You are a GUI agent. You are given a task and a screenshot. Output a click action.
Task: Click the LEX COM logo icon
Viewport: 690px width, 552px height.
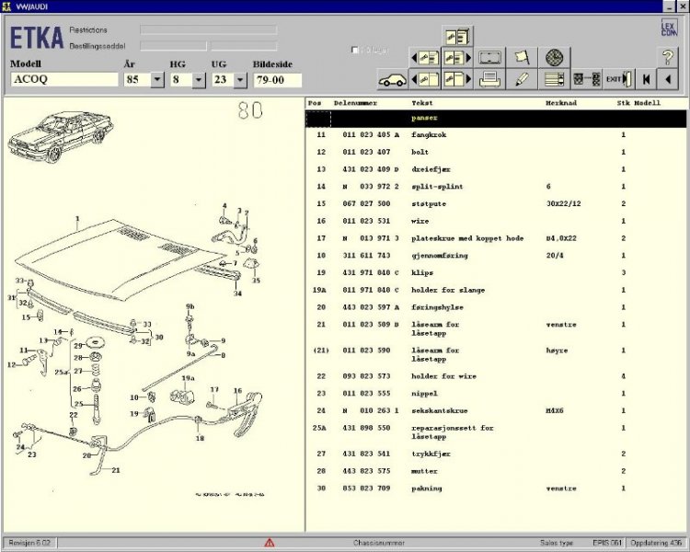[668, 29]
